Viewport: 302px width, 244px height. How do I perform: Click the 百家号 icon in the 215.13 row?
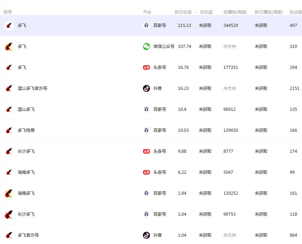point(146,26)
